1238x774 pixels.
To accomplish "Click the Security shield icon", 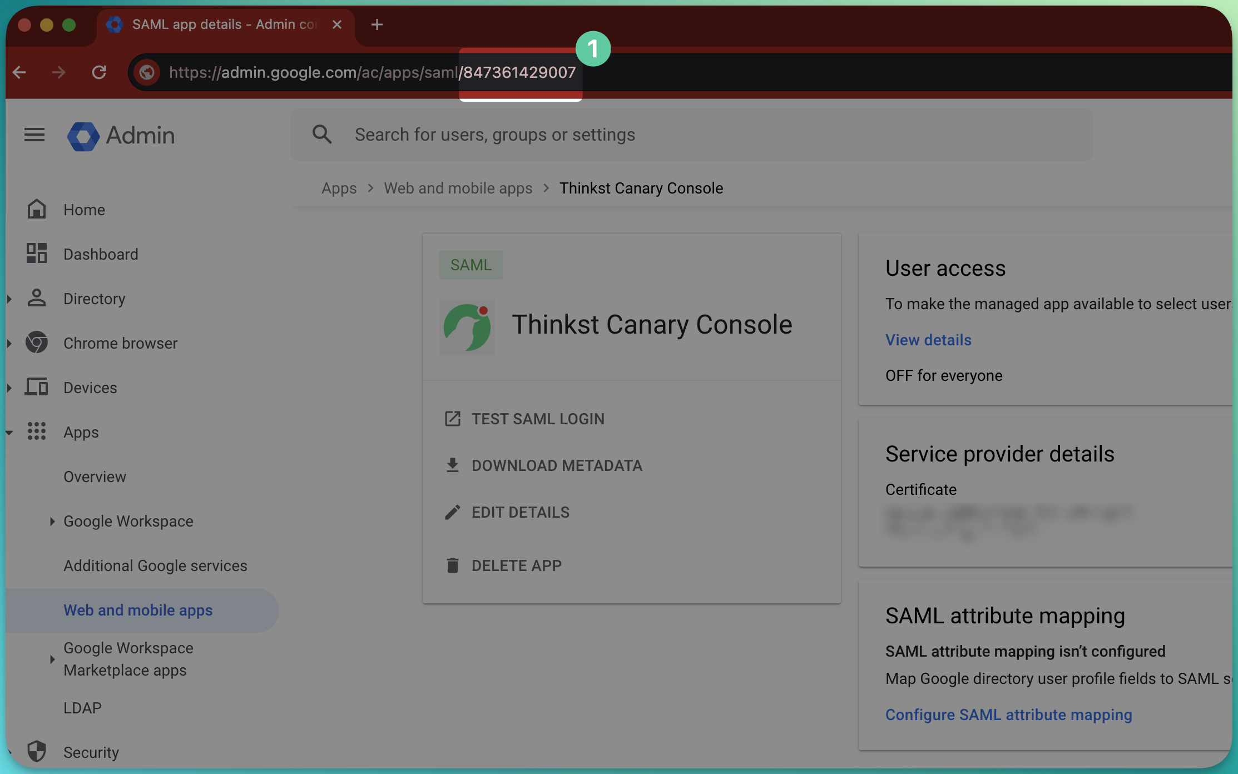I will tap(37, 752).
